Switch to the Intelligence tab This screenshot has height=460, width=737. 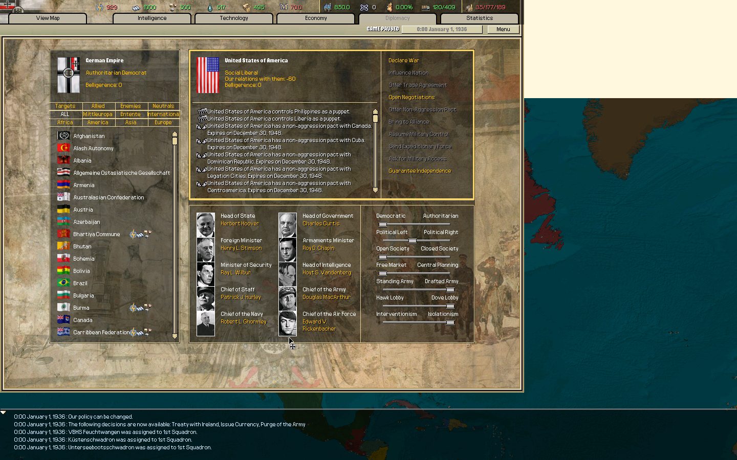pos(152,18)
